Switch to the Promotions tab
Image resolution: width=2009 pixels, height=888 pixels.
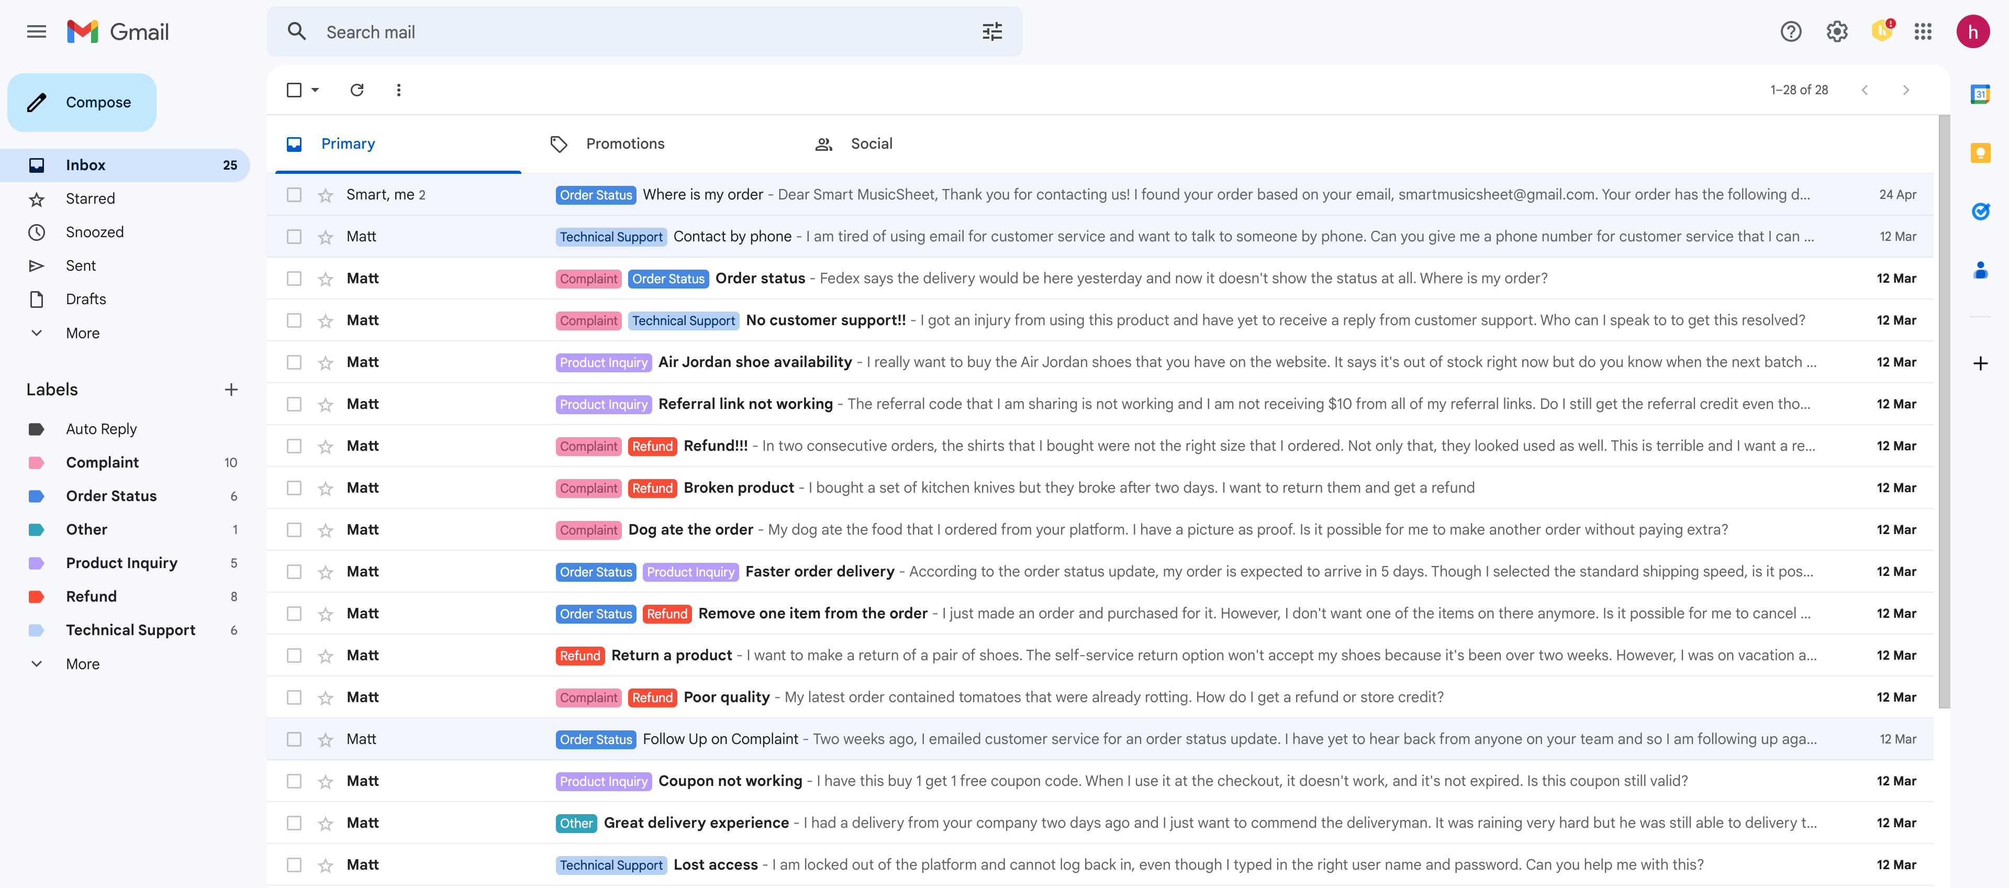tap(624, 143)
